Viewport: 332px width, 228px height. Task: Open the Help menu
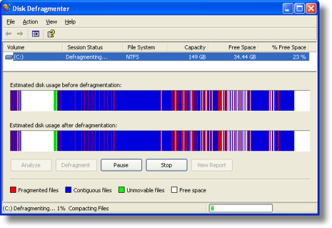click(x=70, y=22)
